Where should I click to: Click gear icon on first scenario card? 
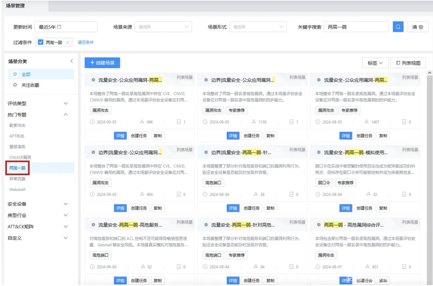tap(93, 80)
